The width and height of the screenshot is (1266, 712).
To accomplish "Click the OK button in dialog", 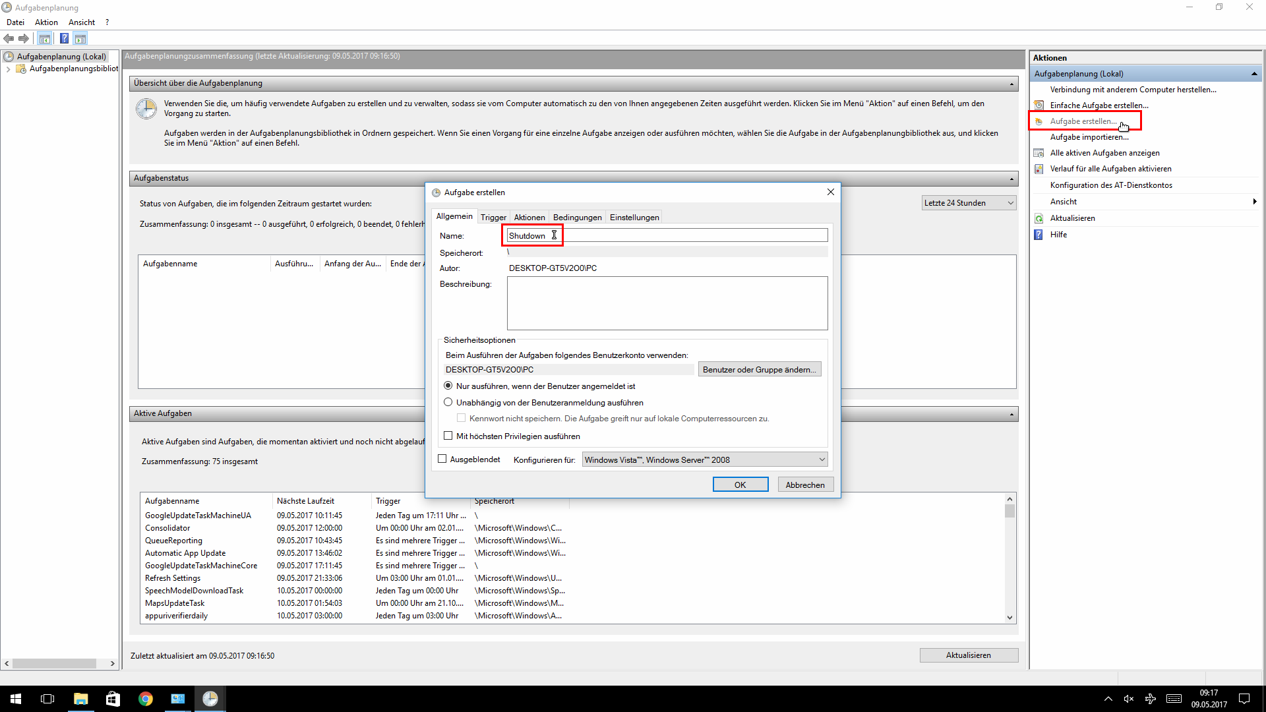I will 740,485.
